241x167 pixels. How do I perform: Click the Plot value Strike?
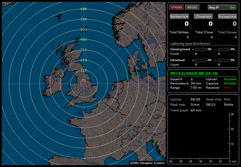tap(228, 104)
